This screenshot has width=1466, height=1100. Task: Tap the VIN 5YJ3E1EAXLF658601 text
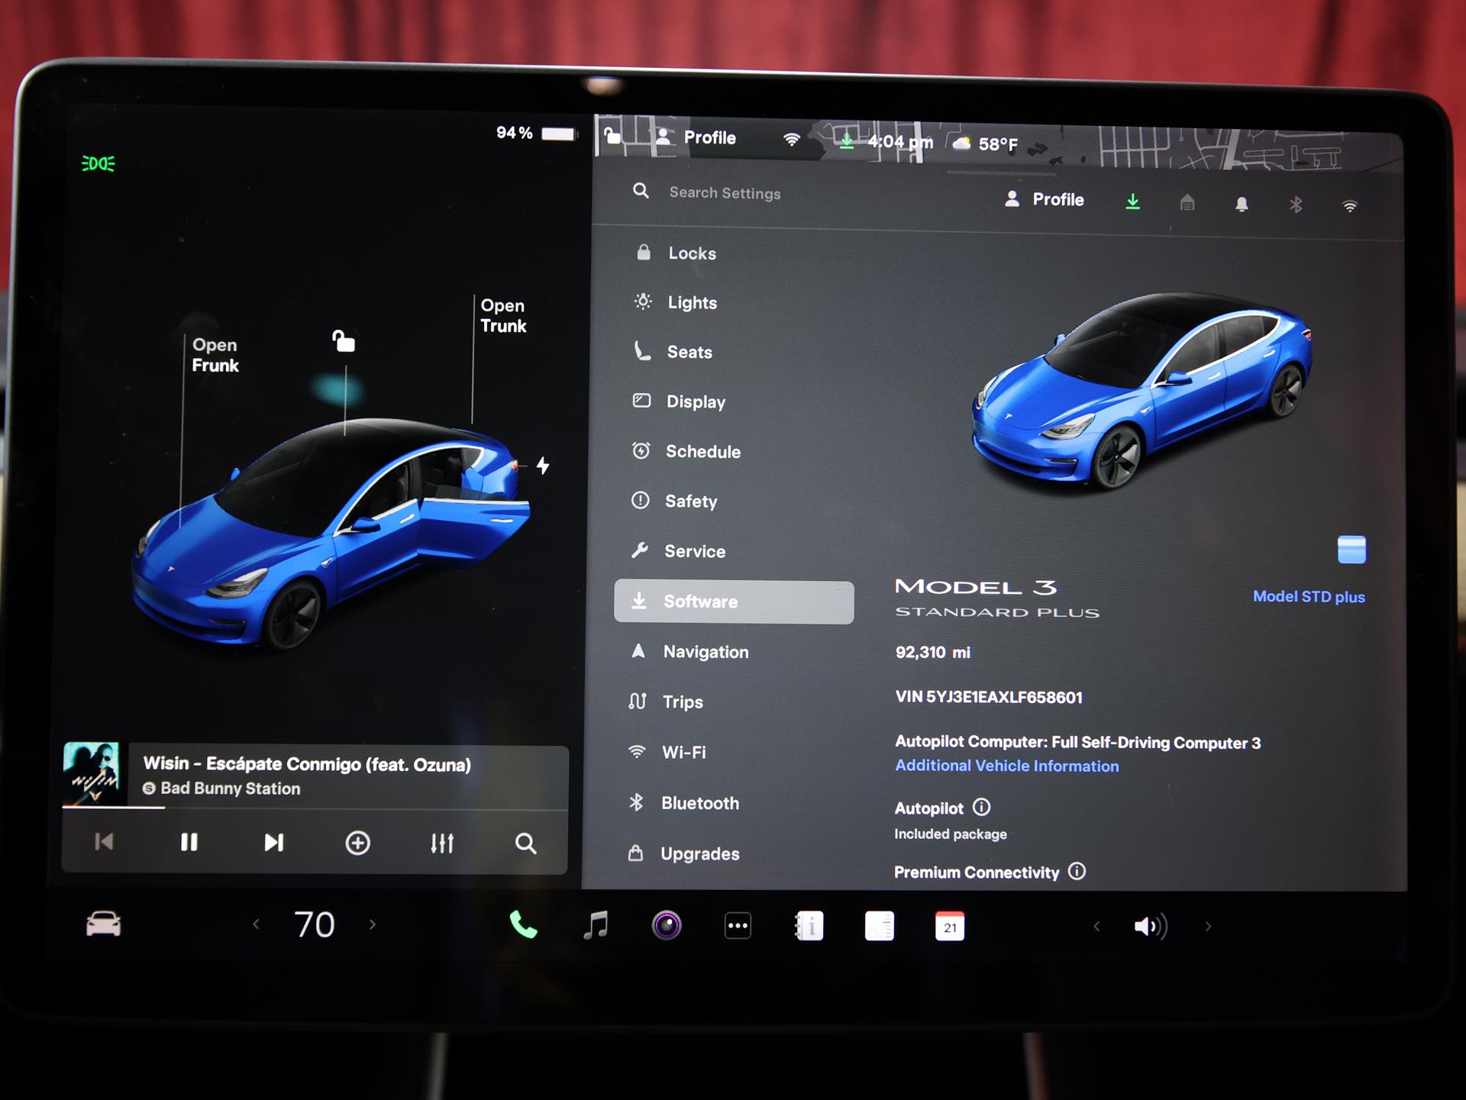click(x=989, y=697)
